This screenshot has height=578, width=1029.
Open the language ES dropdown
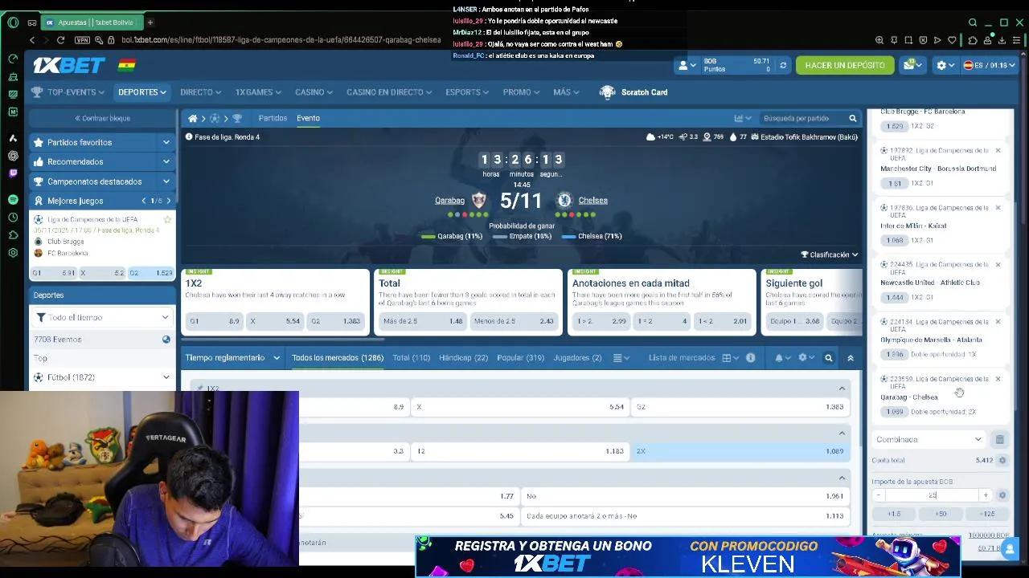[990, 65]
